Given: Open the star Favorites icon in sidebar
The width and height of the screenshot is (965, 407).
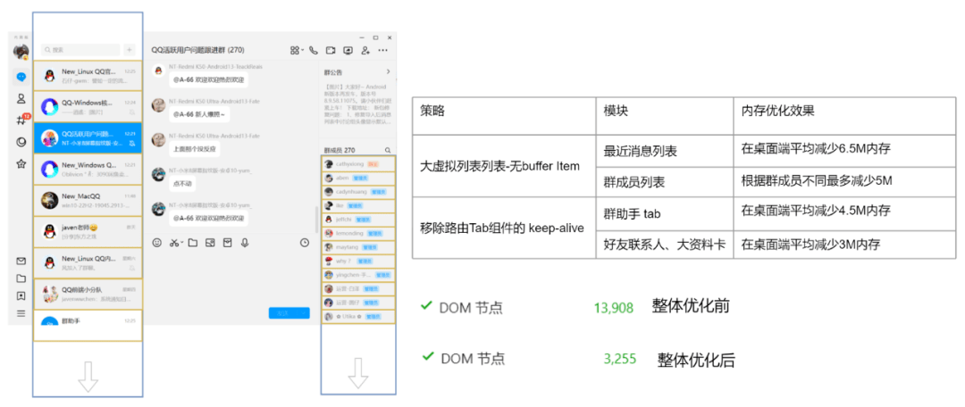Looking at the screenshot, I should pos(21,163).
